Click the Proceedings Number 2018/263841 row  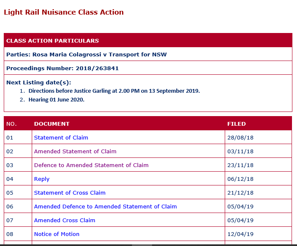(x=65, y=68)
